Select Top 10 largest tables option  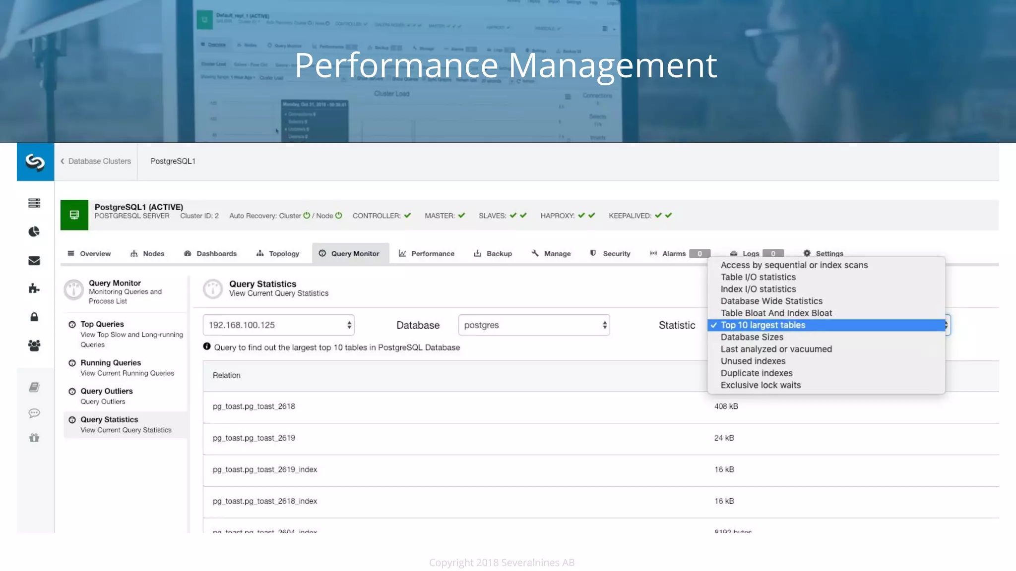click(826, 325)
